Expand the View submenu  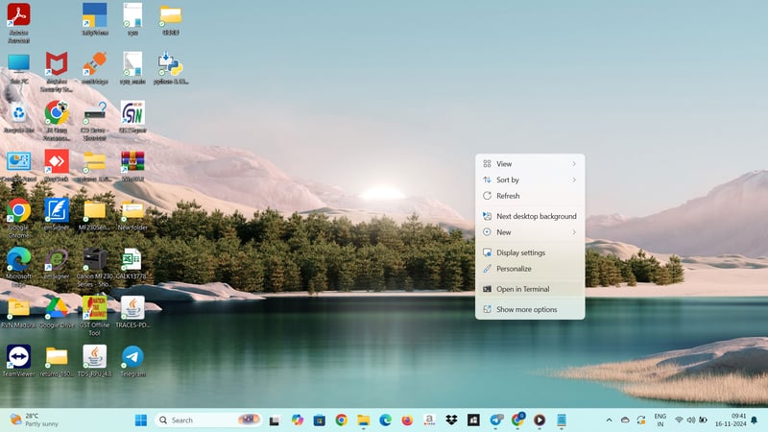click(x=530, y=164)
